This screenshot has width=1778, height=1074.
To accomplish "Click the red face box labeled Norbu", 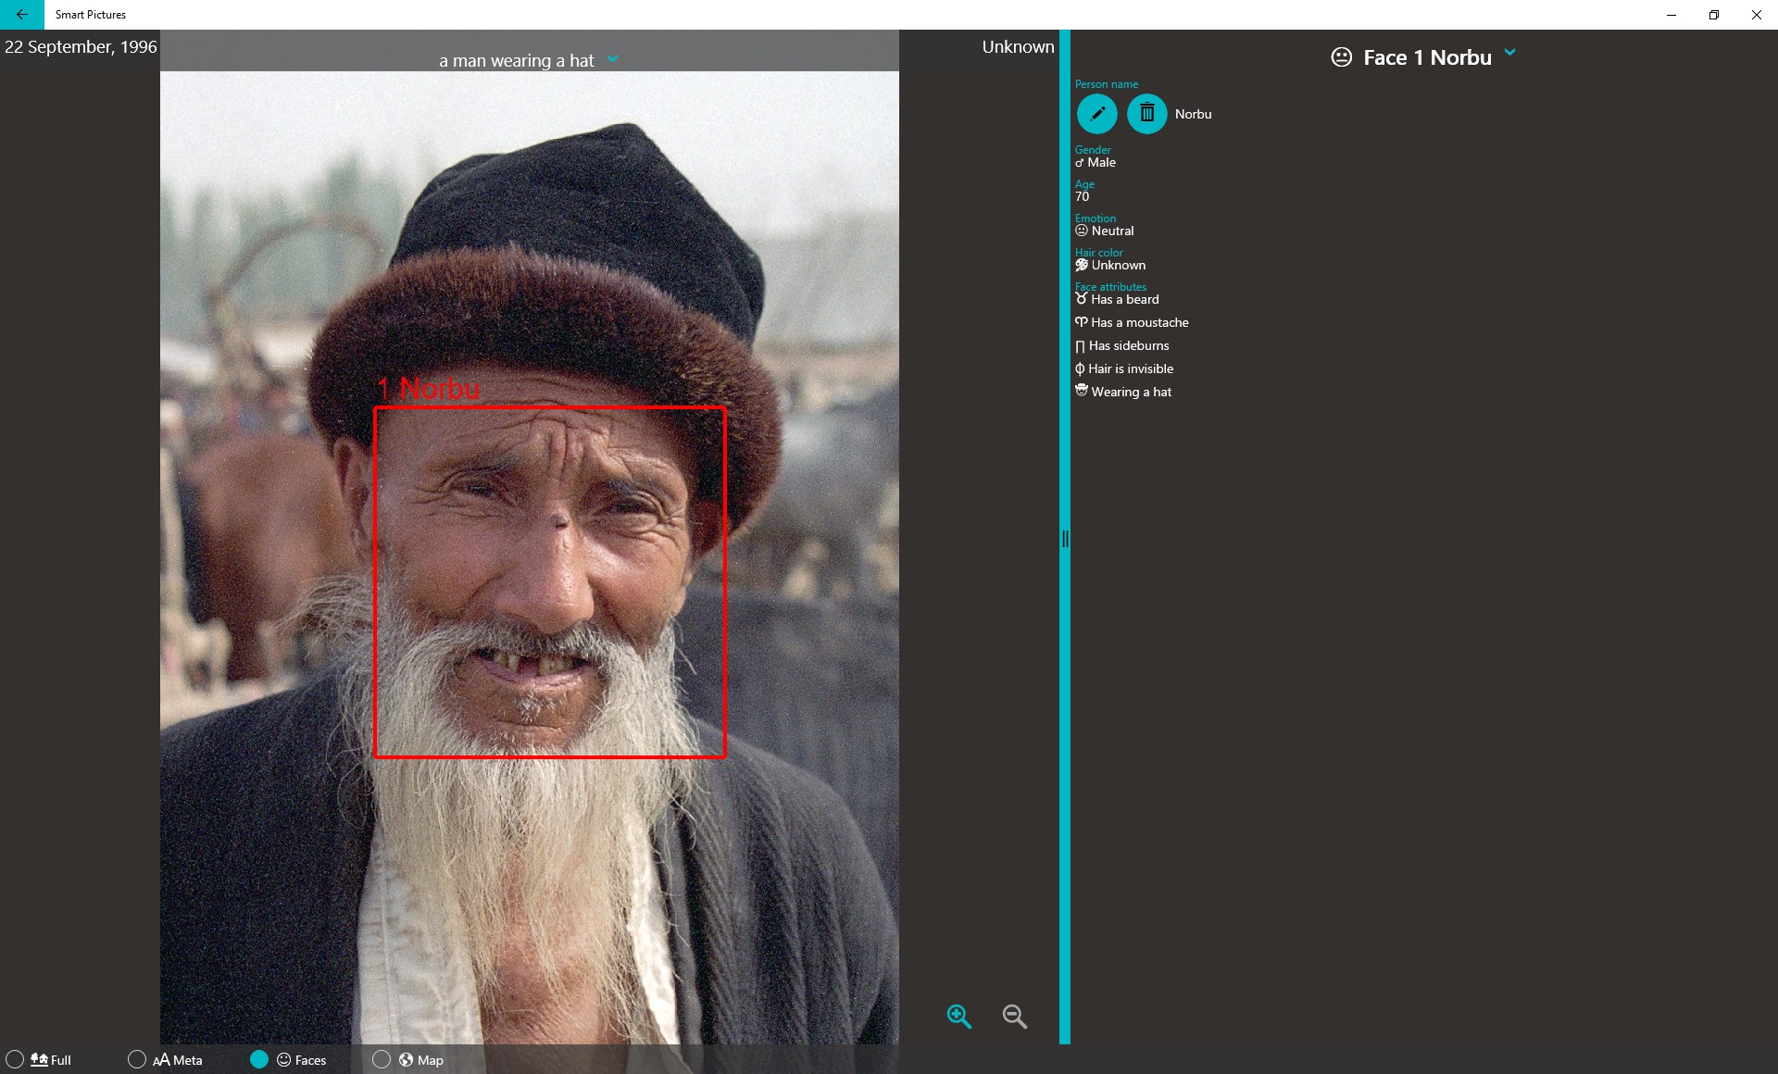I will [549, 582].
